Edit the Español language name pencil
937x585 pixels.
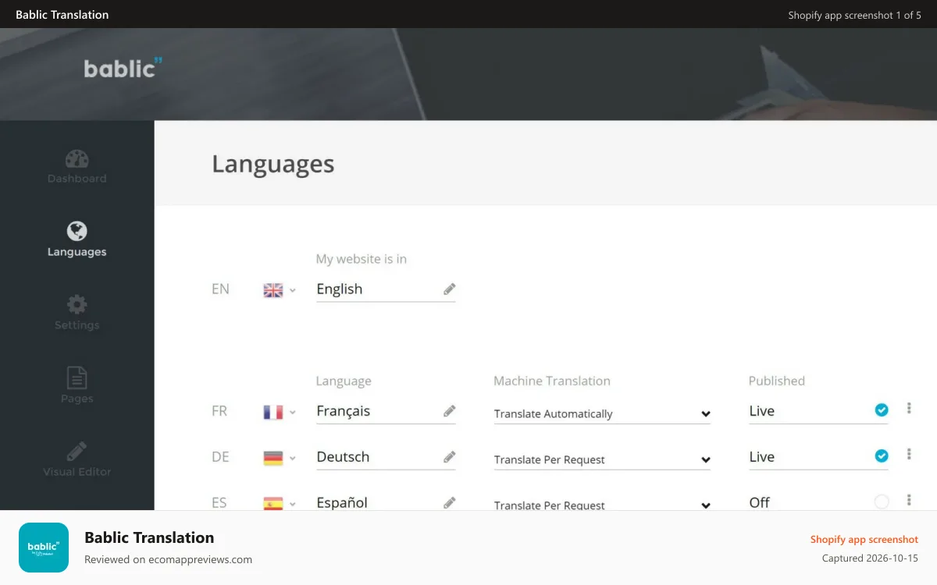(x=450, y=503)
